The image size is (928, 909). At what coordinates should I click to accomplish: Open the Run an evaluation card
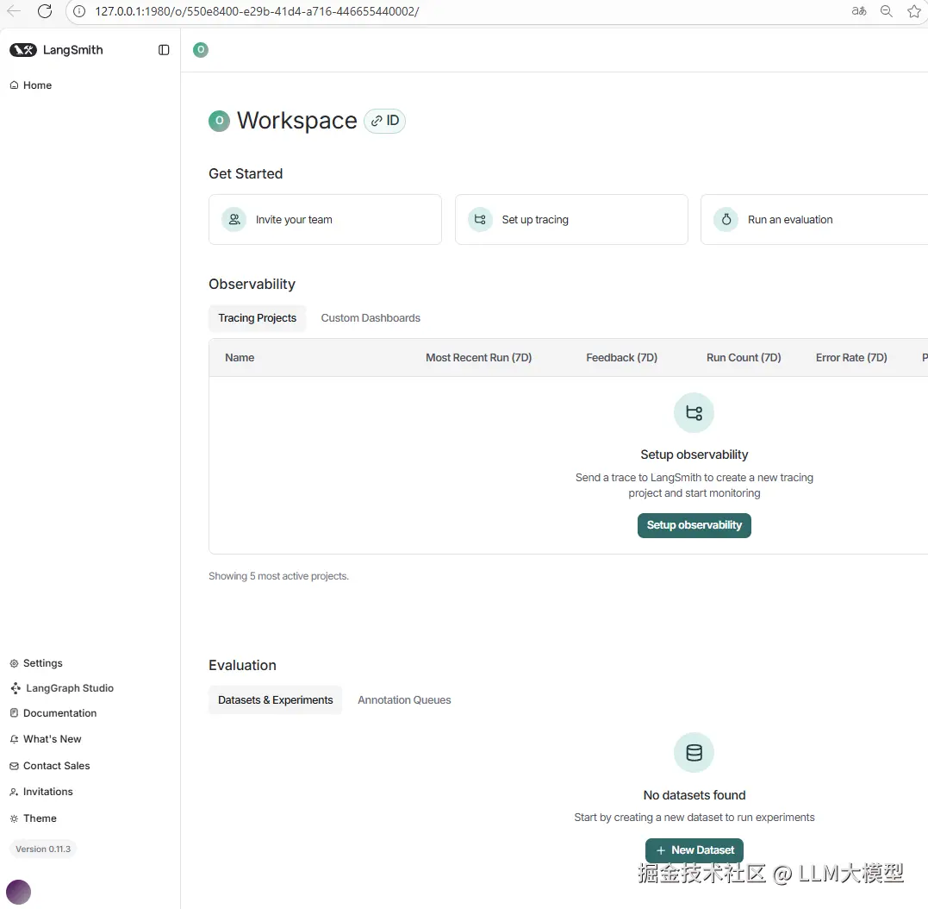[x=814, y=220]
